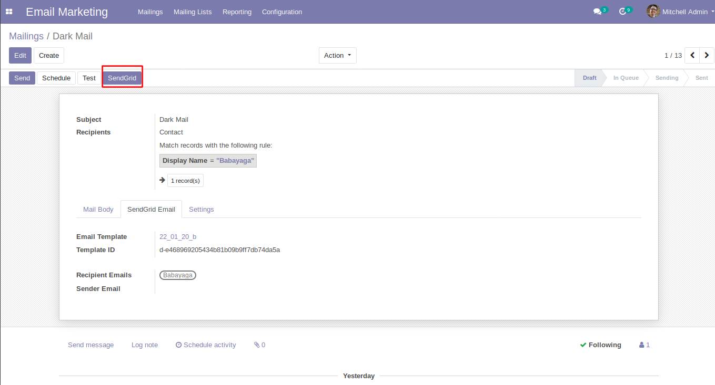This screenshot has width=715, height=385.
Task: Open email template link 22_01_20_b
Action: (x=178, y=237)
